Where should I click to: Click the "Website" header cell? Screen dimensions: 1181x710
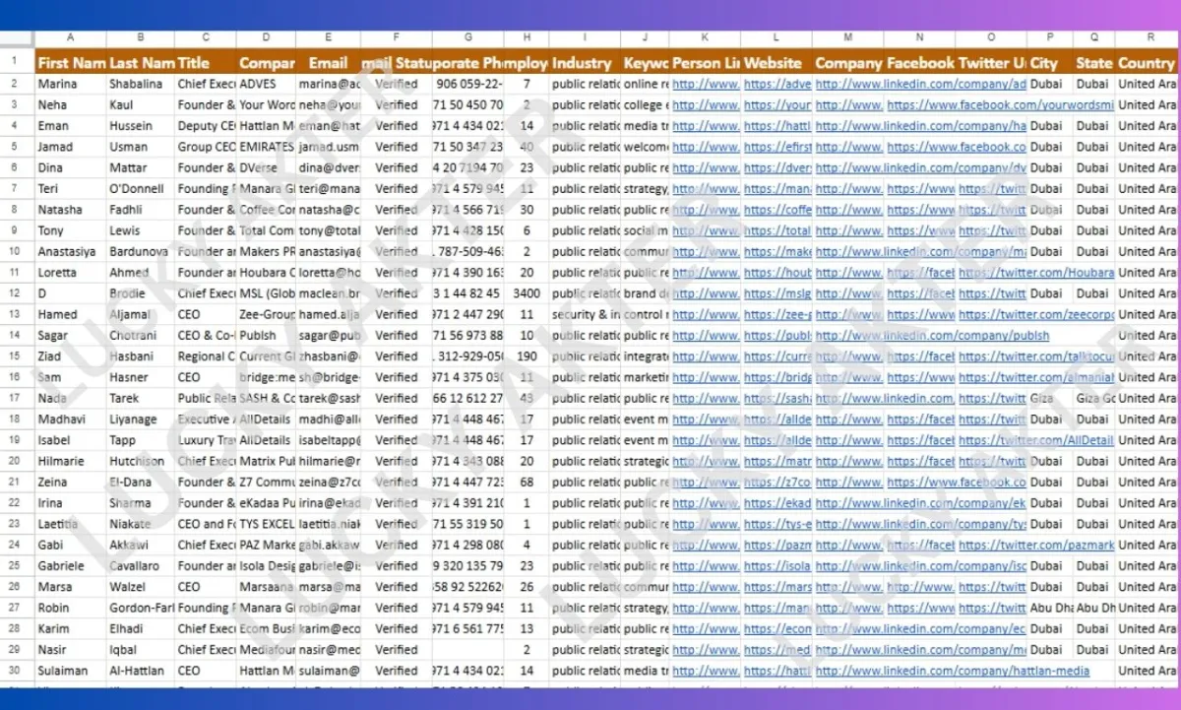coord(777,62)
